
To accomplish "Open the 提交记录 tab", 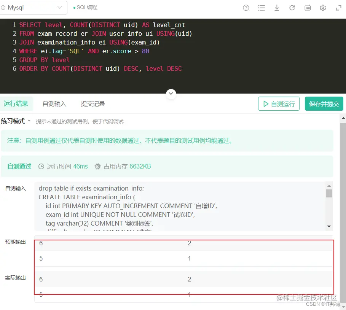I will (93, 104).
